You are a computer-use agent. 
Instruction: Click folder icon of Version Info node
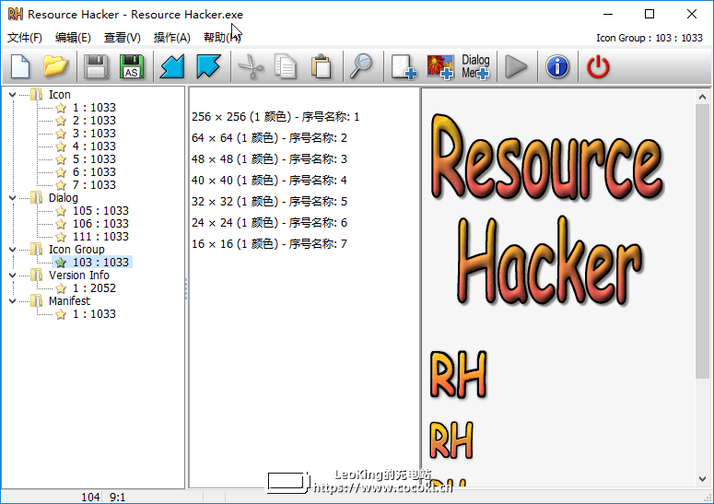tap(37, 275)
